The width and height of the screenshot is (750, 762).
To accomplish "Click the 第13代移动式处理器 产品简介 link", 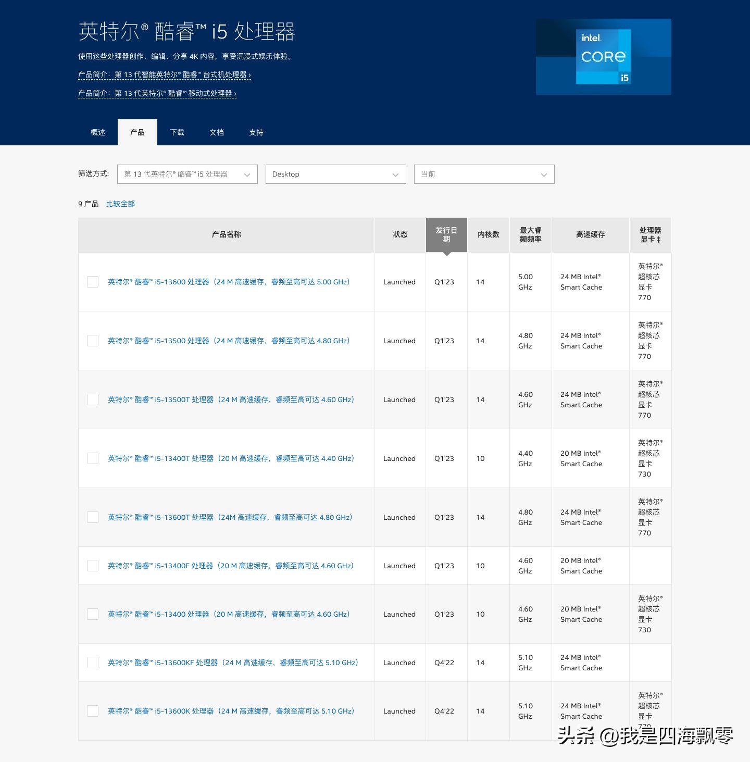I will coord(156,94).
